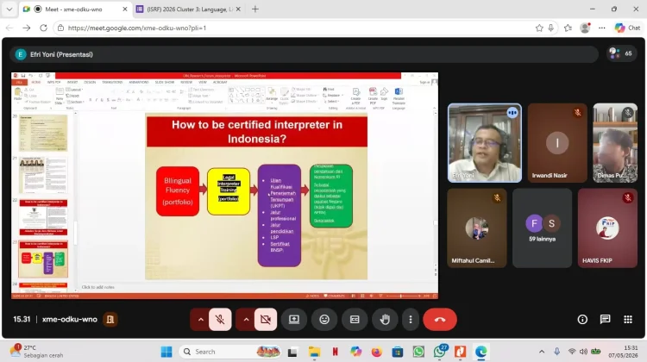The width and height of the screenshot is (647, 362).
Task: Click the host badge icon beside meeting code
Action: [x=110, y=319]
